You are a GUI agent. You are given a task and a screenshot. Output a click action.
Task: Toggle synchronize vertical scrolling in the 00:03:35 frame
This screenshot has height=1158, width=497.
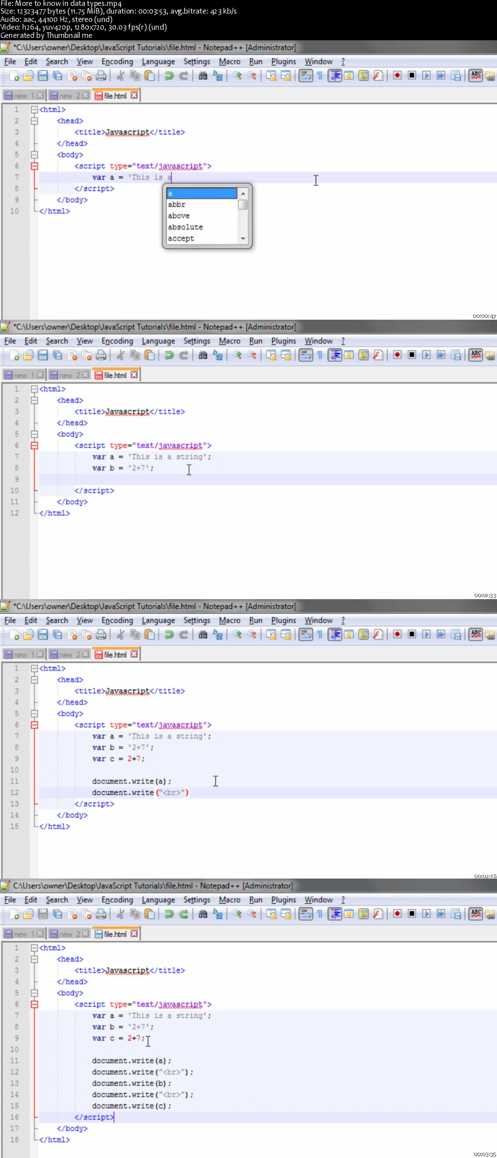[271, 914]
